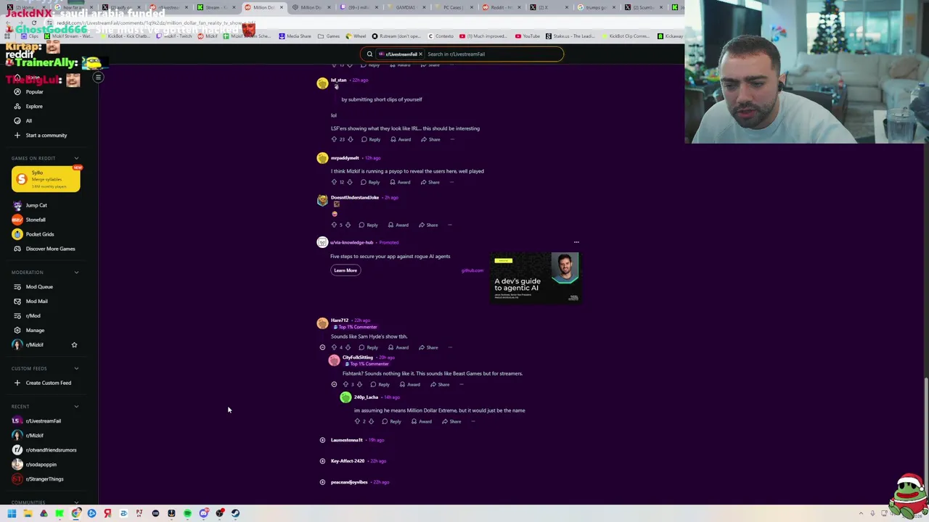Upvote CityFolkSitting's Fishtank comment

345,384
